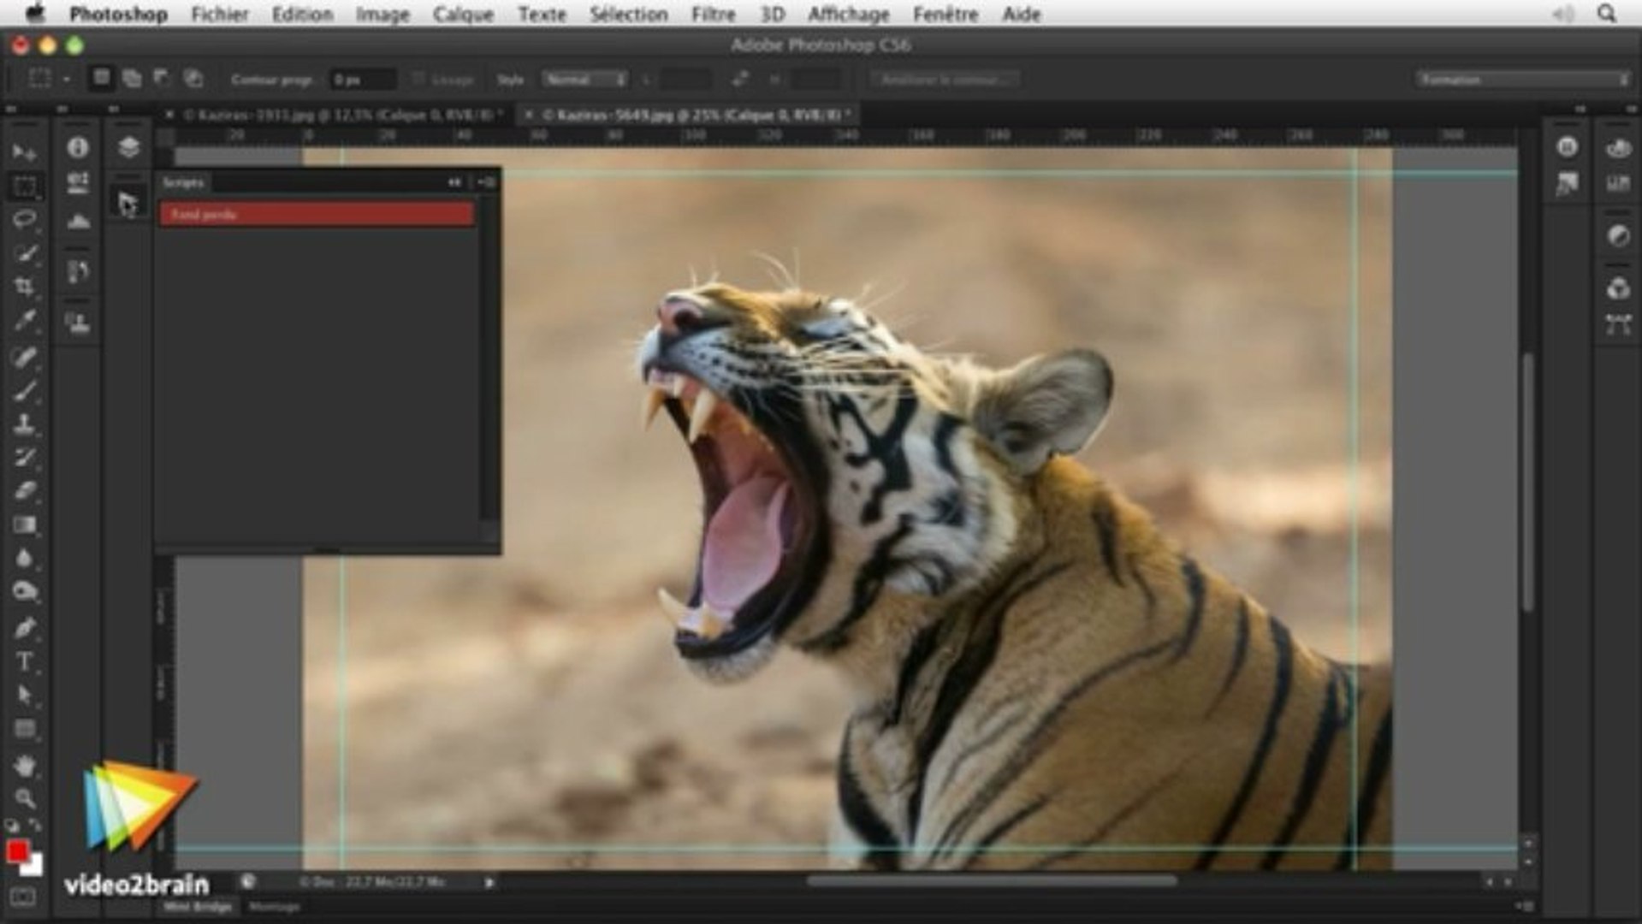Select the Fond perdu script row

(317, 214)
